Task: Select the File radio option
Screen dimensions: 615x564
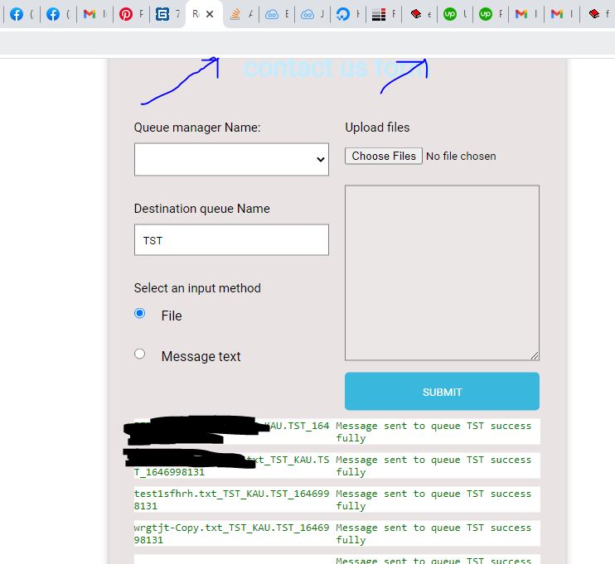Action: click(139, 313)
